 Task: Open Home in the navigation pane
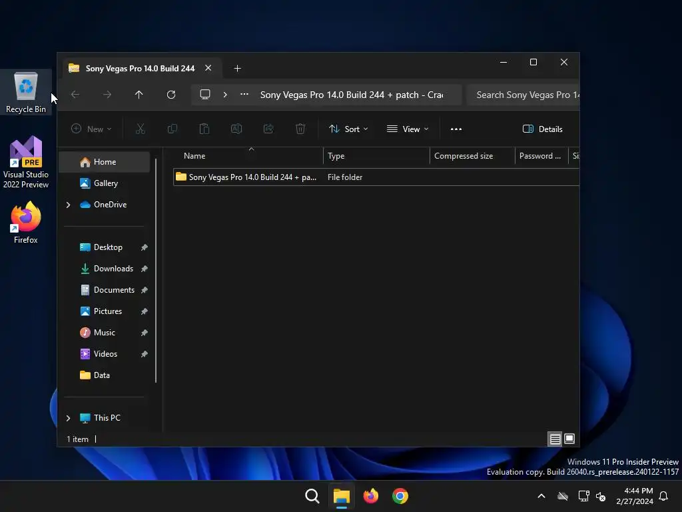105,162
